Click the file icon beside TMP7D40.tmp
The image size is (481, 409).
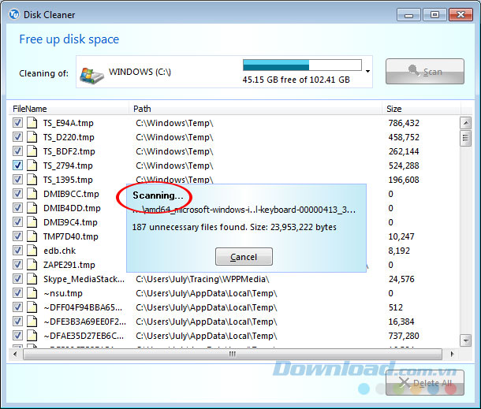pos(32,236)
